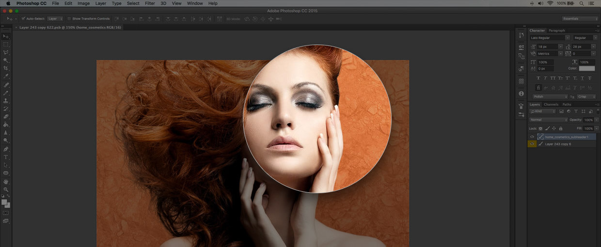Open the Layer menu
The height and width of the screenshot is (247, 601).
[x=101, y=3]
